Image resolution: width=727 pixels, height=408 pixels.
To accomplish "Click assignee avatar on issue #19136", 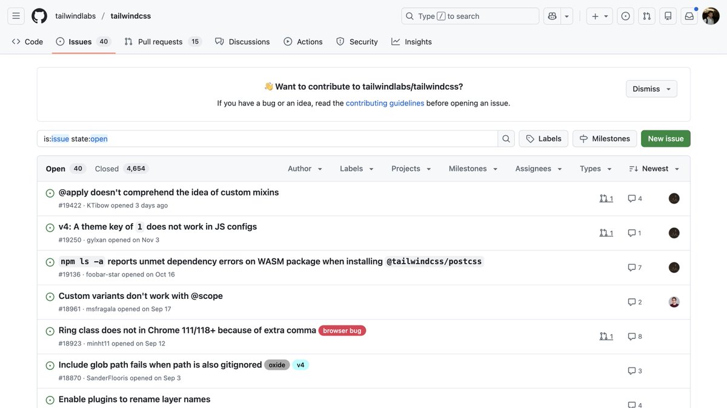I will [x=674, y=267].
